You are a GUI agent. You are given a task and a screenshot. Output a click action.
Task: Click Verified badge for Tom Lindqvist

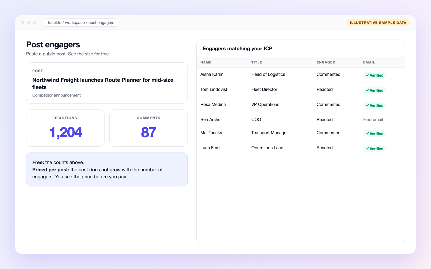tap(374, 90)
